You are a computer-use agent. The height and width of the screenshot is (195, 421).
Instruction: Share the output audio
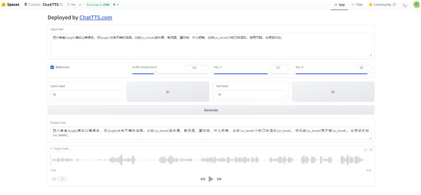tap(371, 149)
